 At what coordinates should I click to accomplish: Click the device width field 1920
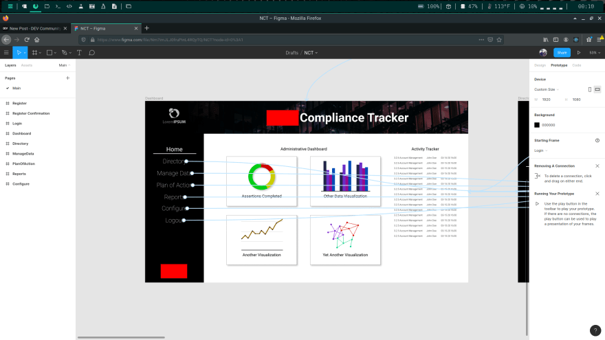[546, 100]
